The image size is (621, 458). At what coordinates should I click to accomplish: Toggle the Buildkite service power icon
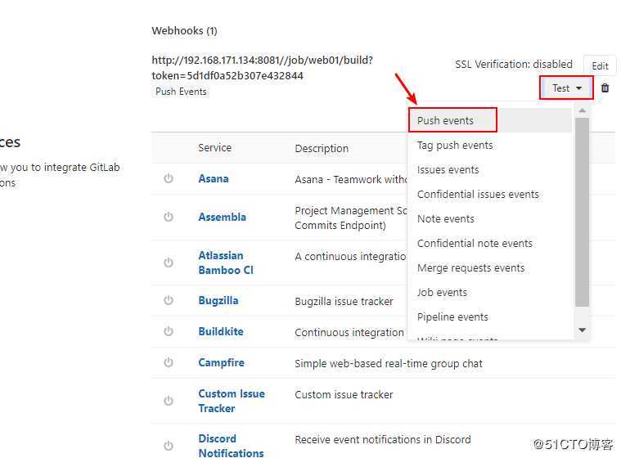(169, 331)
